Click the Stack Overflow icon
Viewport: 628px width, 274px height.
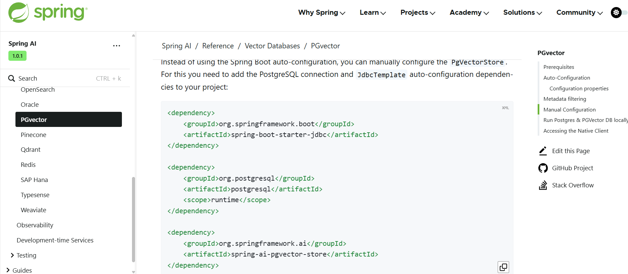(x=543, y=185)
